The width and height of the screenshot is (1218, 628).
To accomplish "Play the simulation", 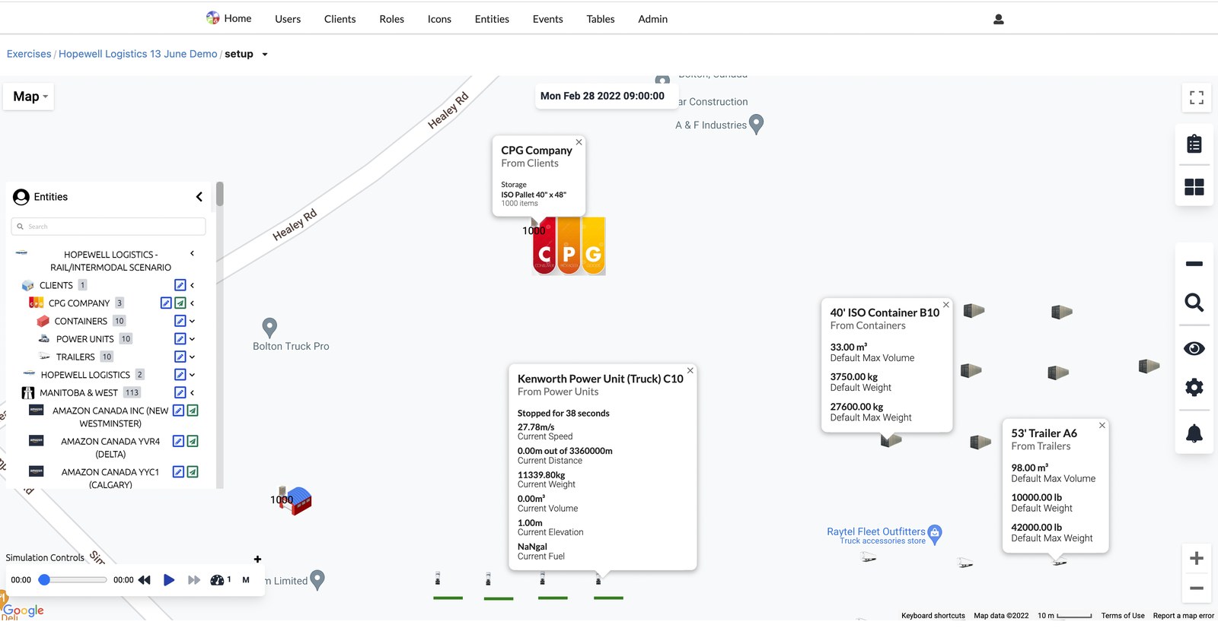I will pos(169,580).
